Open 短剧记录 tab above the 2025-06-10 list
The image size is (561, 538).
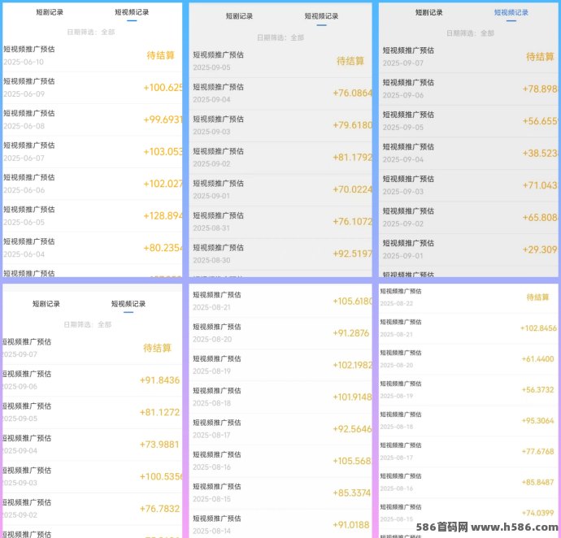point(50,12)
